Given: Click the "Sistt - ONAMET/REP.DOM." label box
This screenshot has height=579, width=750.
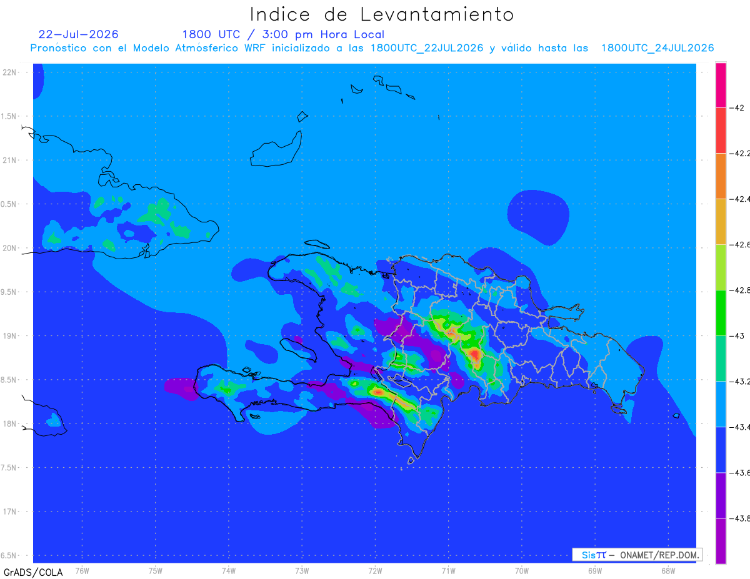Looking at the screenshot, I should tap(637, 555).
